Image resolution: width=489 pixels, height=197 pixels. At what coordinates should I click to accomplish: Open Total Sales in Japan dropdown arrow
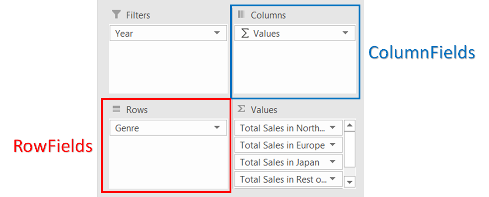point(333,162)
